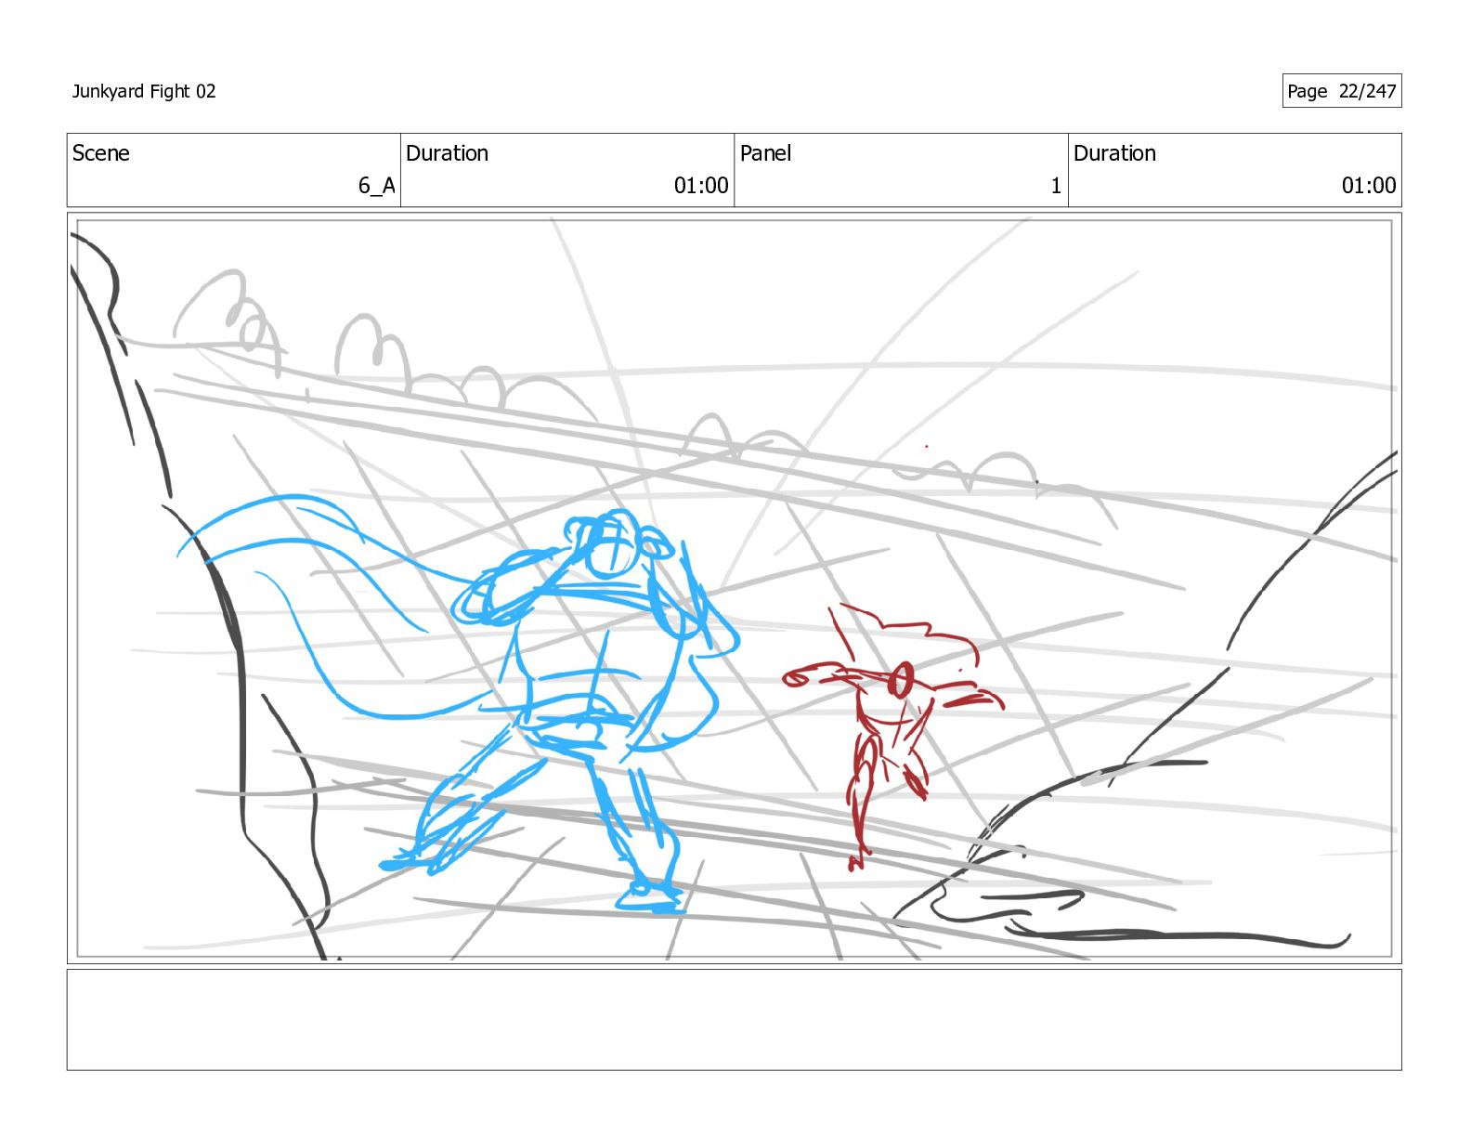Click the 'Junkyard Fight 02' title text
Screen dimensions: 1471x1137
click(x=144, y=91)
